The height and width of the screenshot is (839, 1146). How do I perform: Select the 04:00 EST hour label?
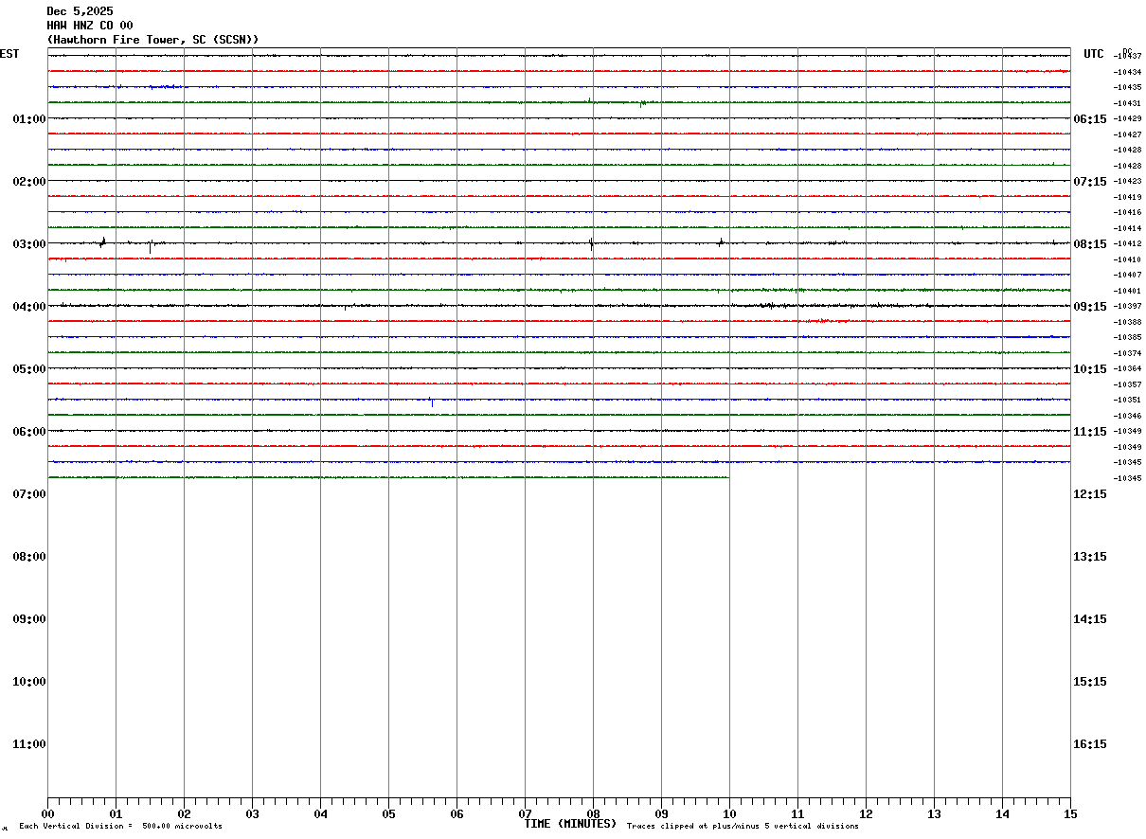click(29, 307)
